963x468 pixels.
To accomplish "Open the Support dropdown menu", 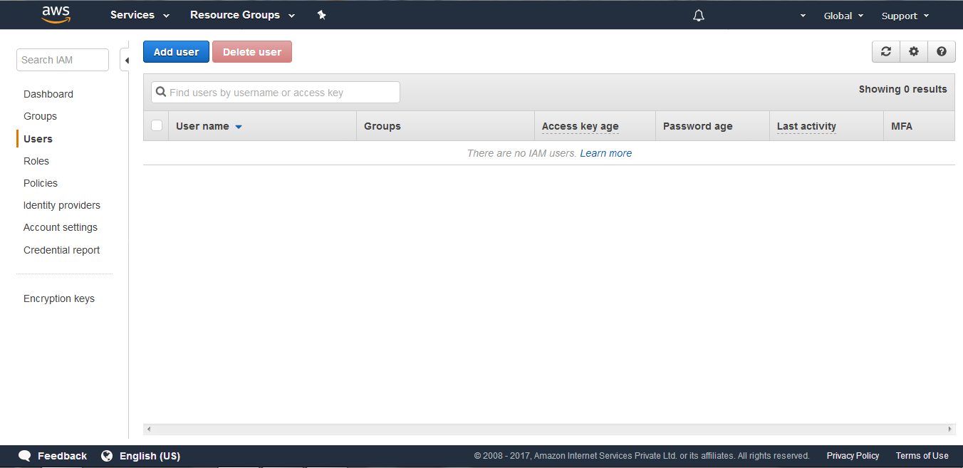I will [905, 16].
